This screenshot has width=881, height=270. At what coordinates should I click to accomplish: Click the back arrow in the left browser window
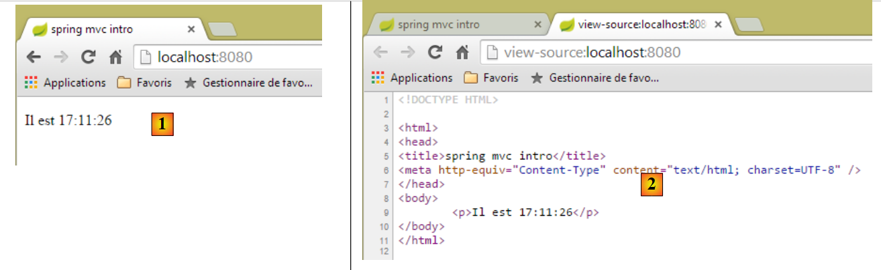(34, 57)
